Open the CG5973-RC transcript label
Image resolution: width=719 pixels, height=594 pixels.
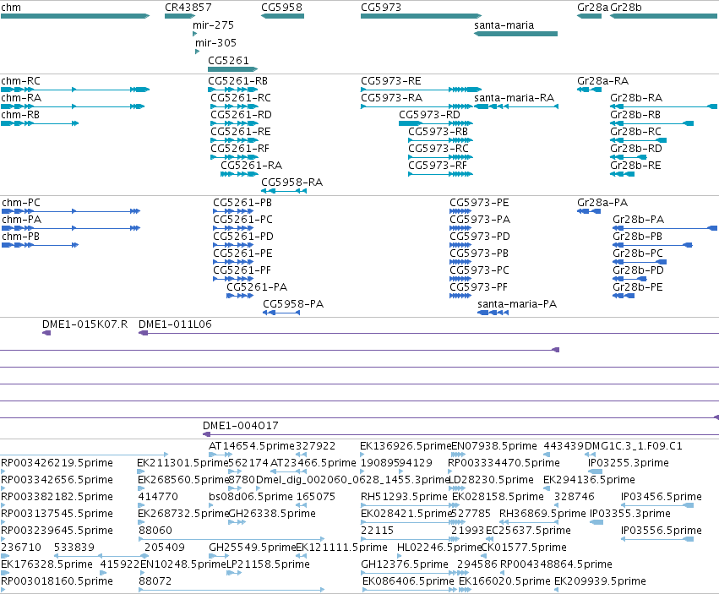point(438,149)
